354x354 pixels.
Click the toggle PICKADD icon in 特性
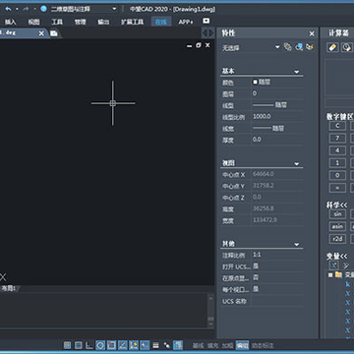coord(288,47)
